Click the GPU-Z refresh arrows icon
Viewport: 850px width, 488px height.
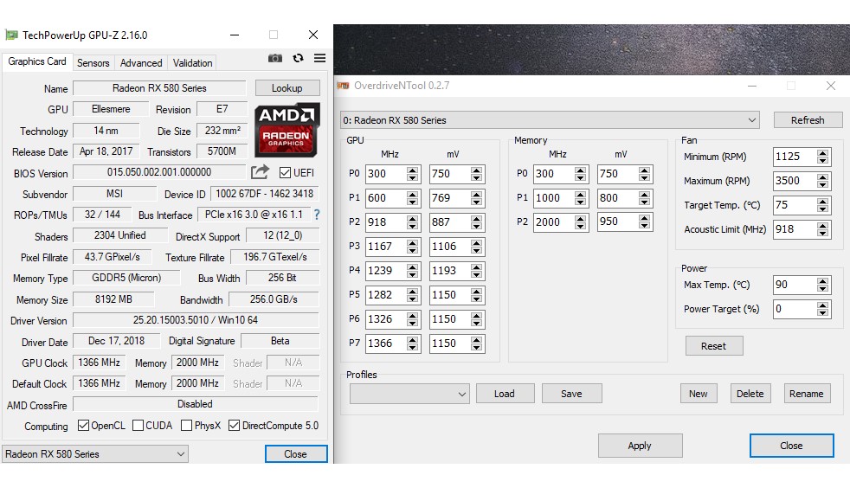[298, 58]
